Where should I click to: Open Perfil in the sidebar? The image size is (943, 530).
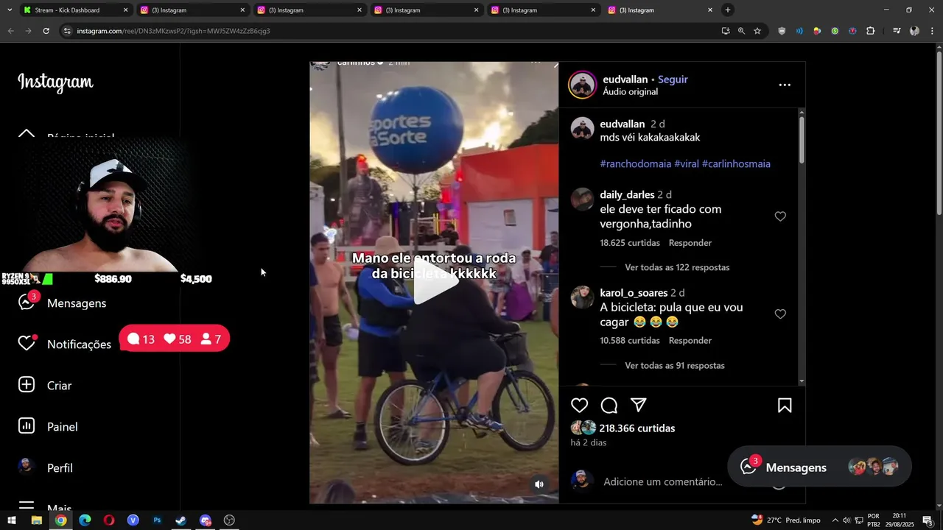click(x=46, y=467)
